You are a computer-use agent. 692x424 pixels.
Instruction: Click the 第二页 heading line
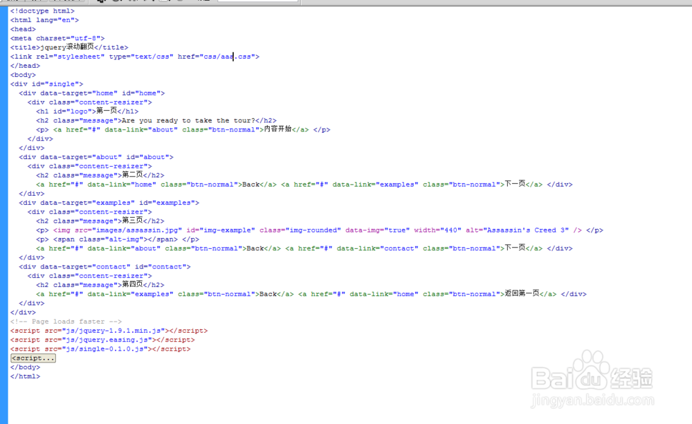(100, 175)
